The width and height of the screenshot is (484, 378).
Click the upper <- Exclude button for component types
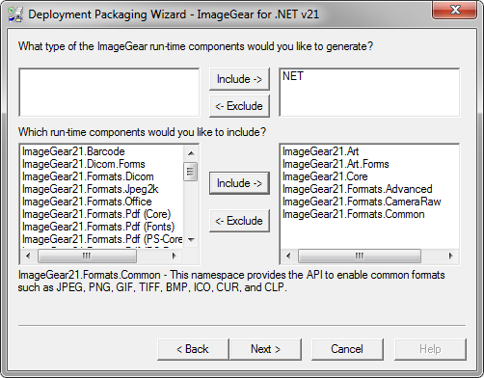point(239,106)
